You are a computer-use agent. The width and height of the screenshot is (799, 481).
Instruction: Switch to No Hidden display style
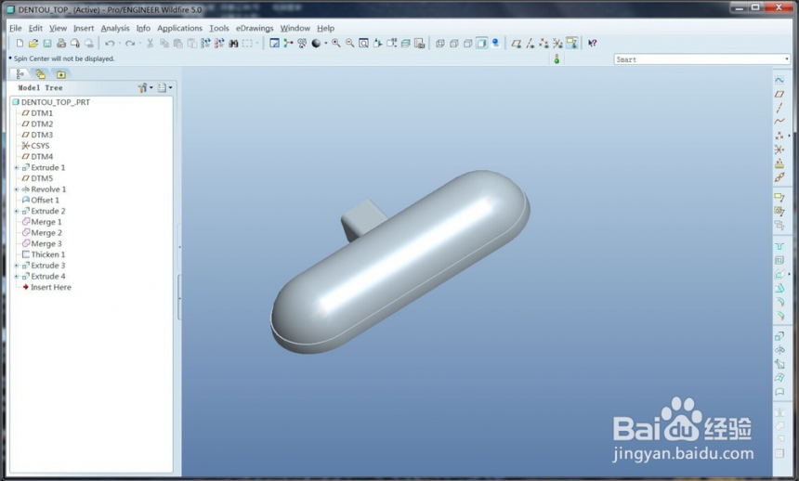pyautogui.click(x=467, y=44)
